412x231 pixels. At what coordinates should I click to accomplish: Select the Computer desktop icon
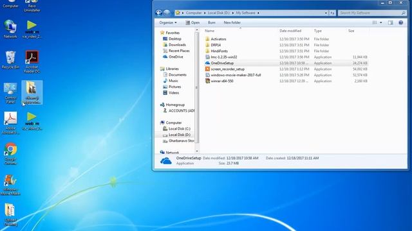click(10, 4)
